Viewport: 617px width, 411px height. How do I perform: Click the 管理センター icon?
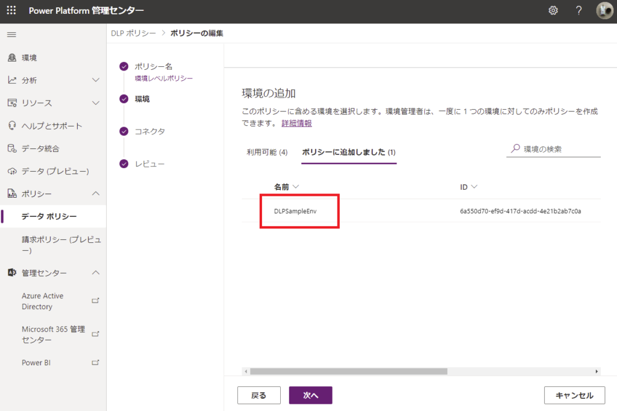point(12,272)
